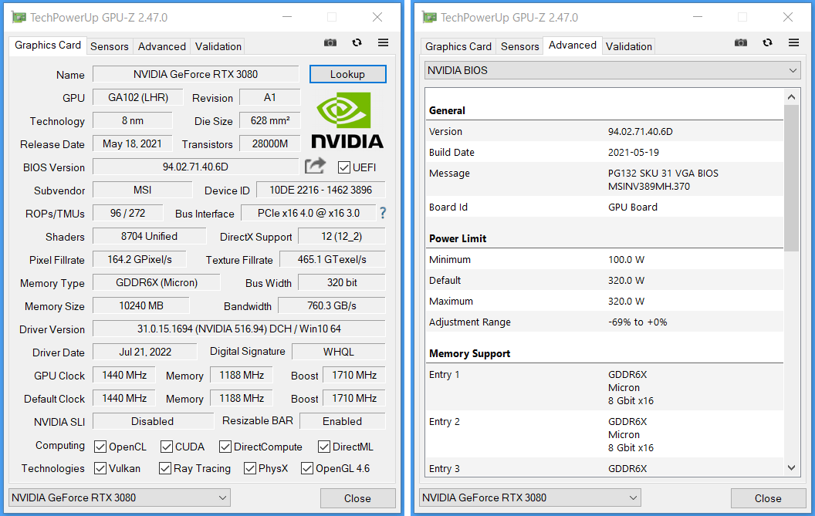Viewport: 815px width, 516px height.
Task: Expand the NVIDIA BIOS category dropdown
Action: [612, 70]
